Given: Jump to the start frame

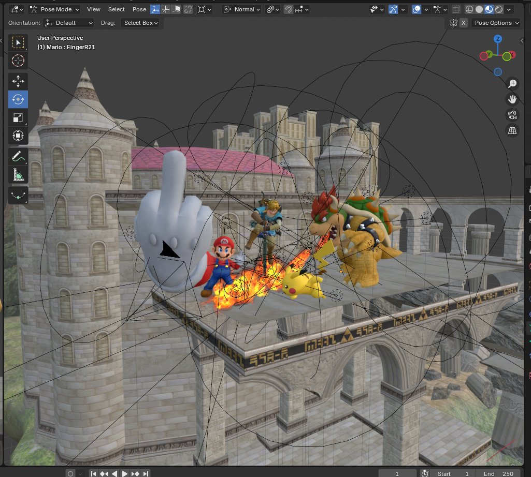Looking at the screenshot, I should [x=93, y=473].
